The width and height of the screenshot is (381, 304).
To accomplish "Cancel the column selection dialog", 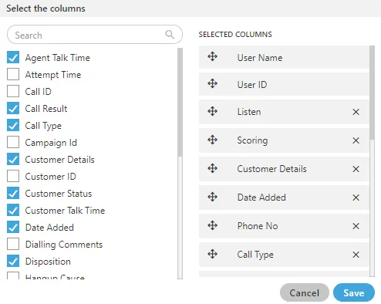I will pos(305,292).
